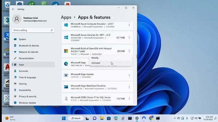Open more options for ODBC Driver 17
The height and width of the screenshot is (122, 218).
point(129,99)
